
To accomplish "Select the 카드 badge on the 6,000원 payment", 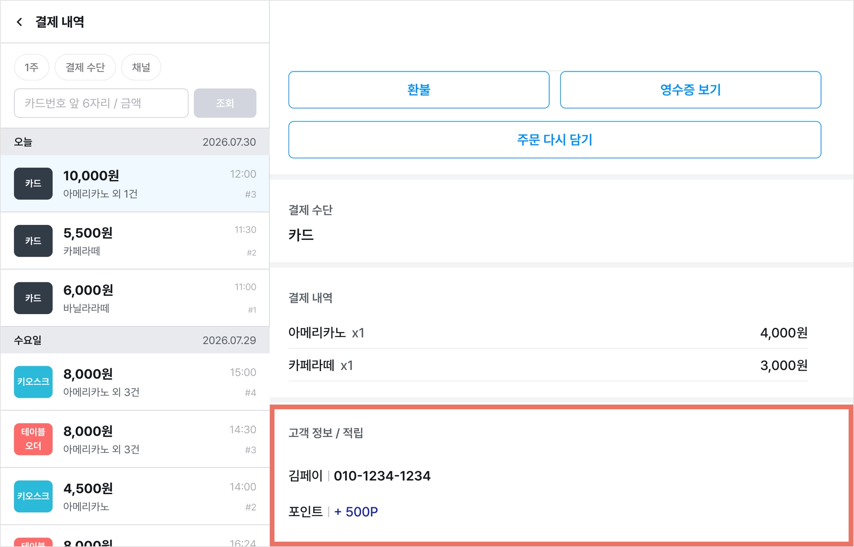I will pos(33,298).
